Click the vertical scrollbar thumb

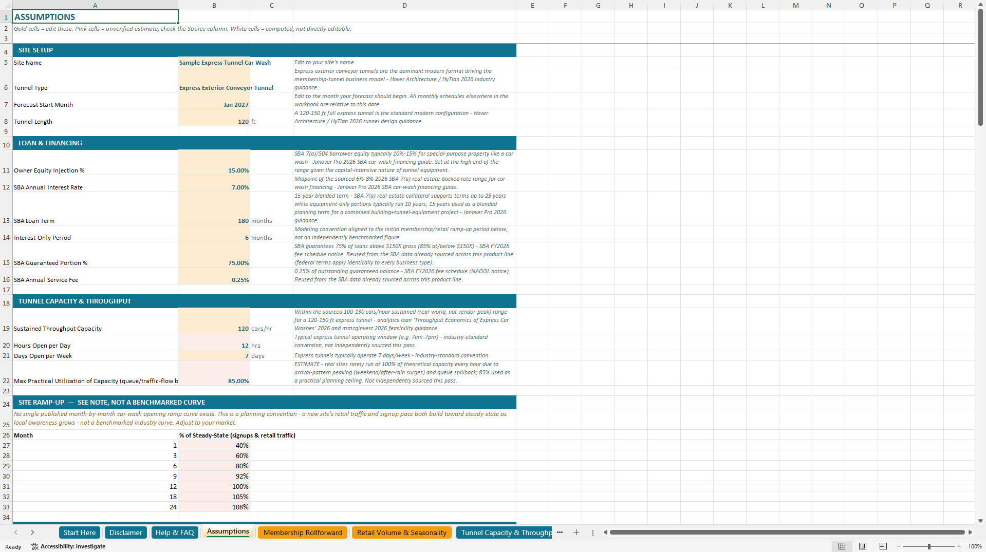point(980,68)
